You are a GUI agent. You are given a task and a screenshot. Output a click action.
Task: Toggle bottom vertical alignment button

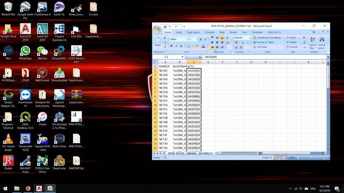coord(222,38)
